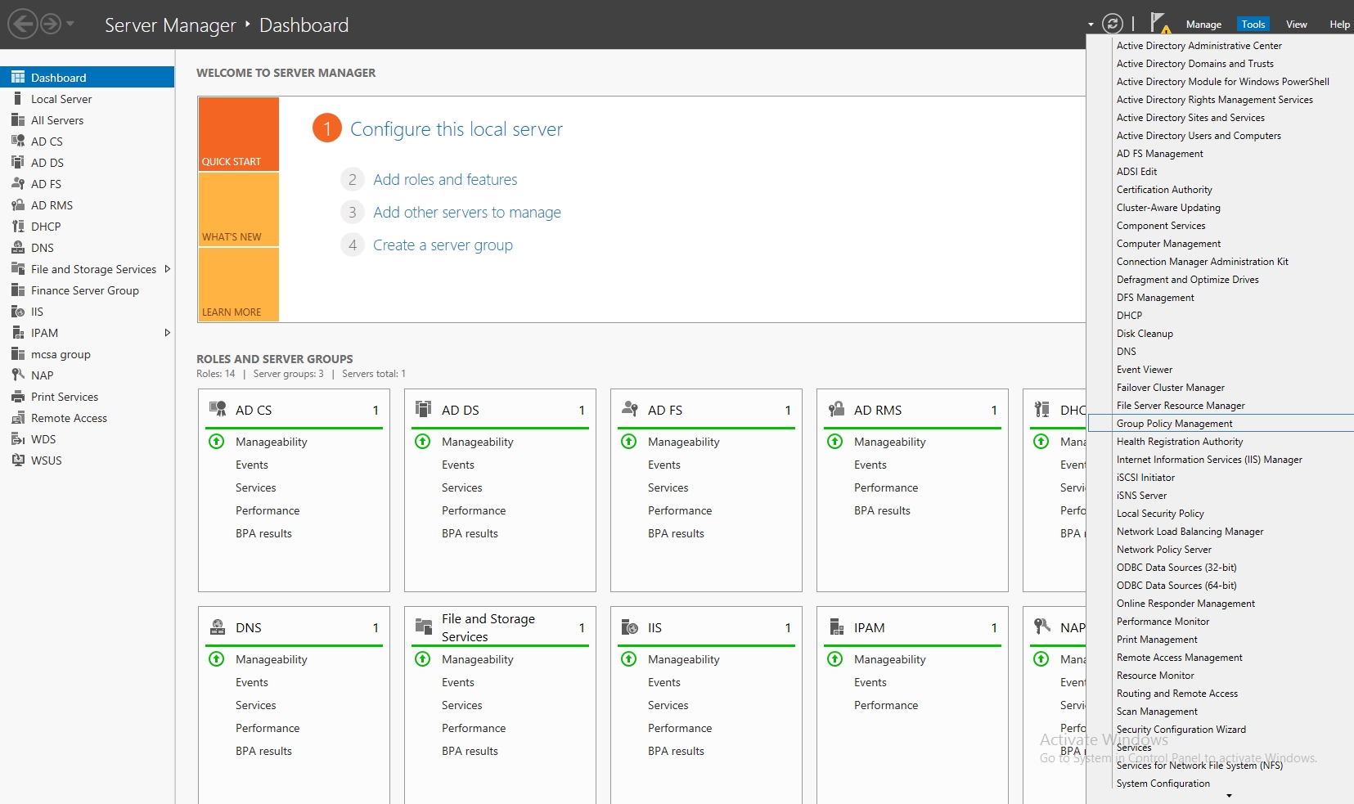Viewport: 1354px width, 804px height.
Task: Click the AD DS tile title
Action: 460,410
